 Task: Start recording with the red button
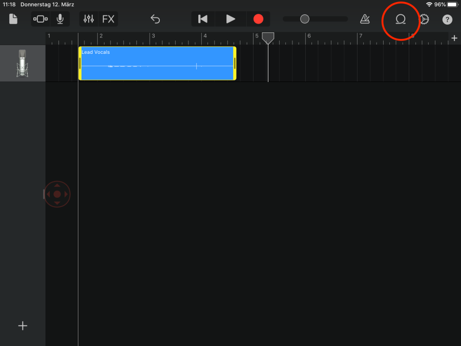click(258, 19)
